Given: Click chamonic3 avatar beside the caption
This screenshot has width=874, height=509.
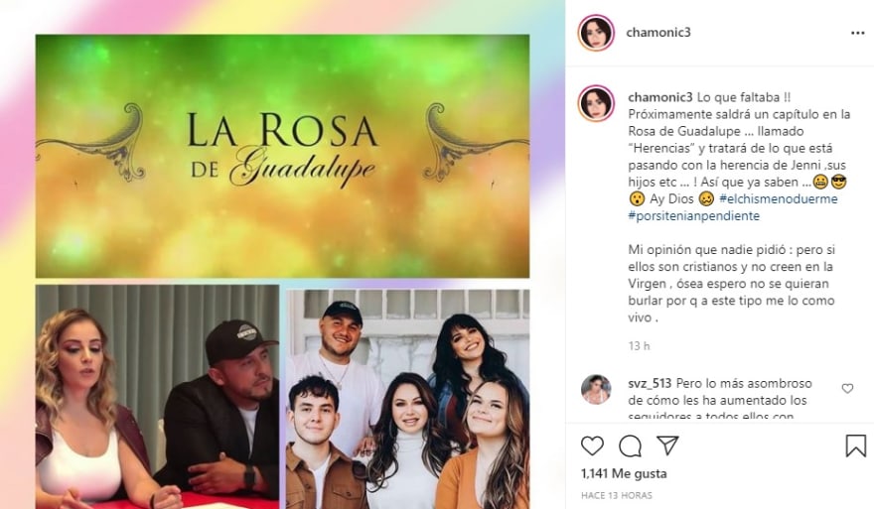Looking at the screenshot, I should point(596,103).
